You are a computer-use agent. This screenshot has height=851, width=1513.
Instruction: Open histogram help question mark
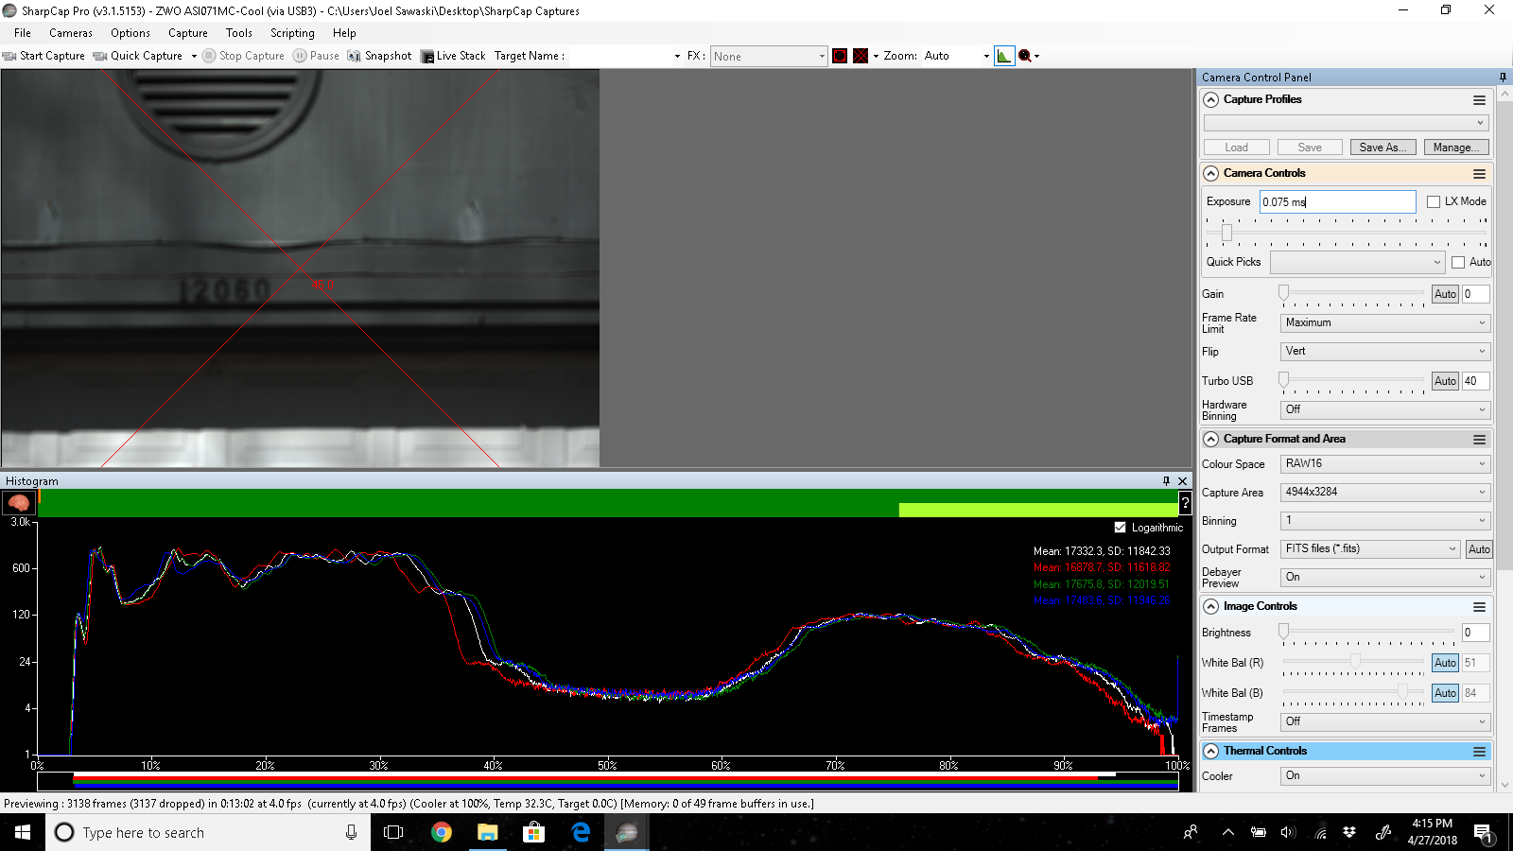[1185, 503]
